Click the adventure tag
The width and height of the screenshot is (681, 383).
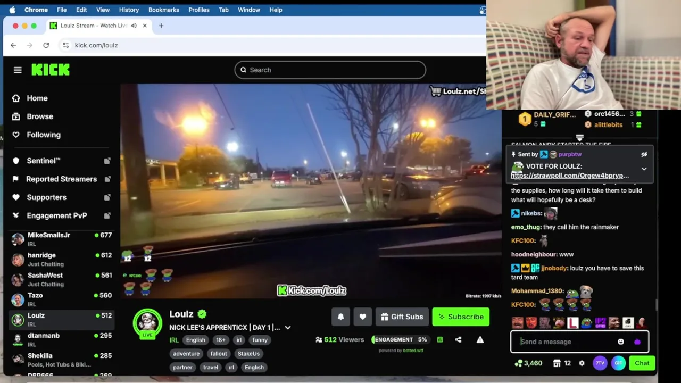click(186, 353)
